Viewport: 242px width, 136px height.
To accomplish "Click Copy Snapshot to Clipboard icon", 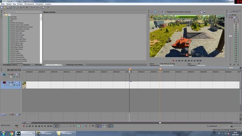I will pyautogui.click(x=202, y=12).
